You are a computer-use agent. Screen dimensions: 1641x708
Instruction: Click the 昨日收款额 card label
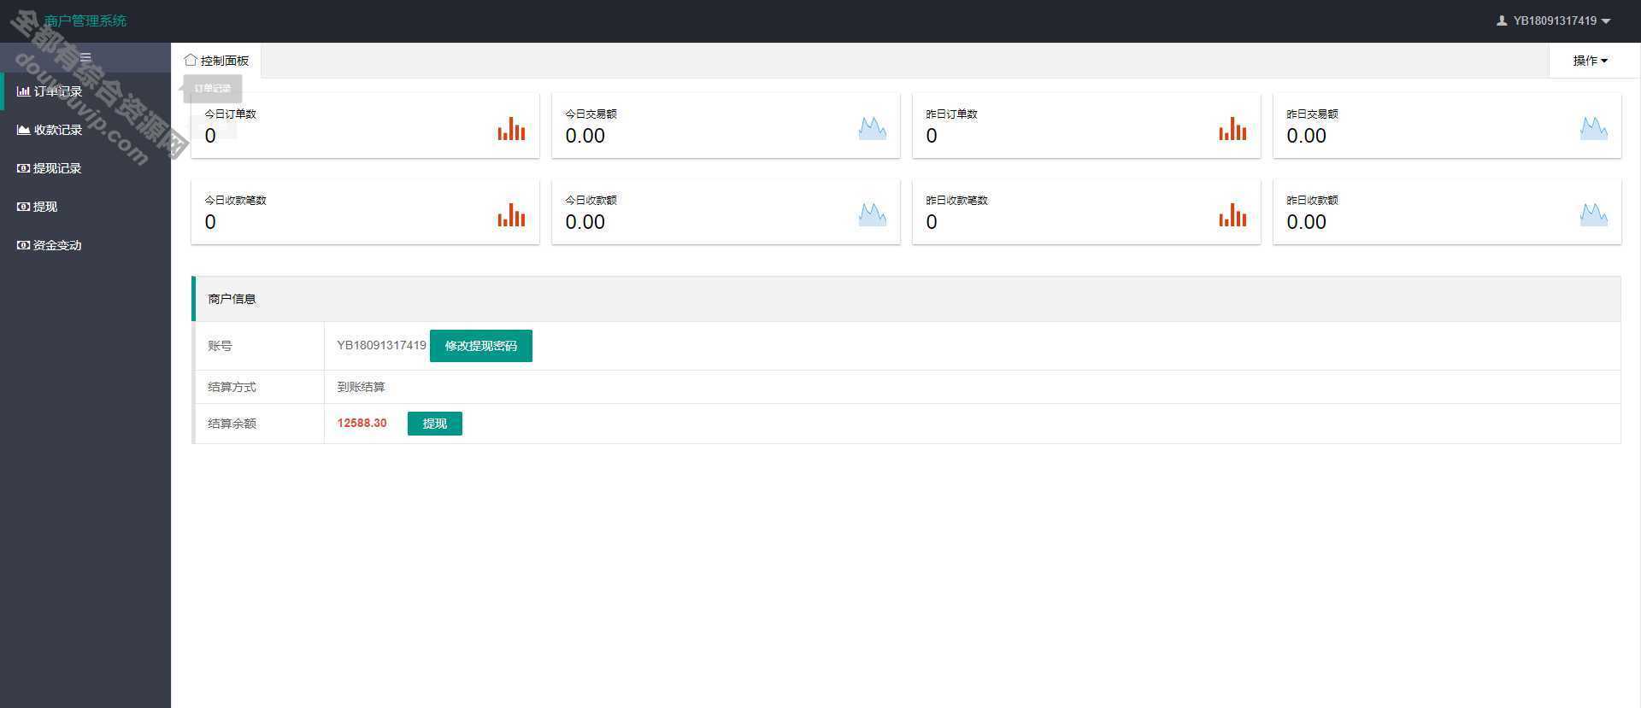pyautogui.click(x=1313, y=200)
